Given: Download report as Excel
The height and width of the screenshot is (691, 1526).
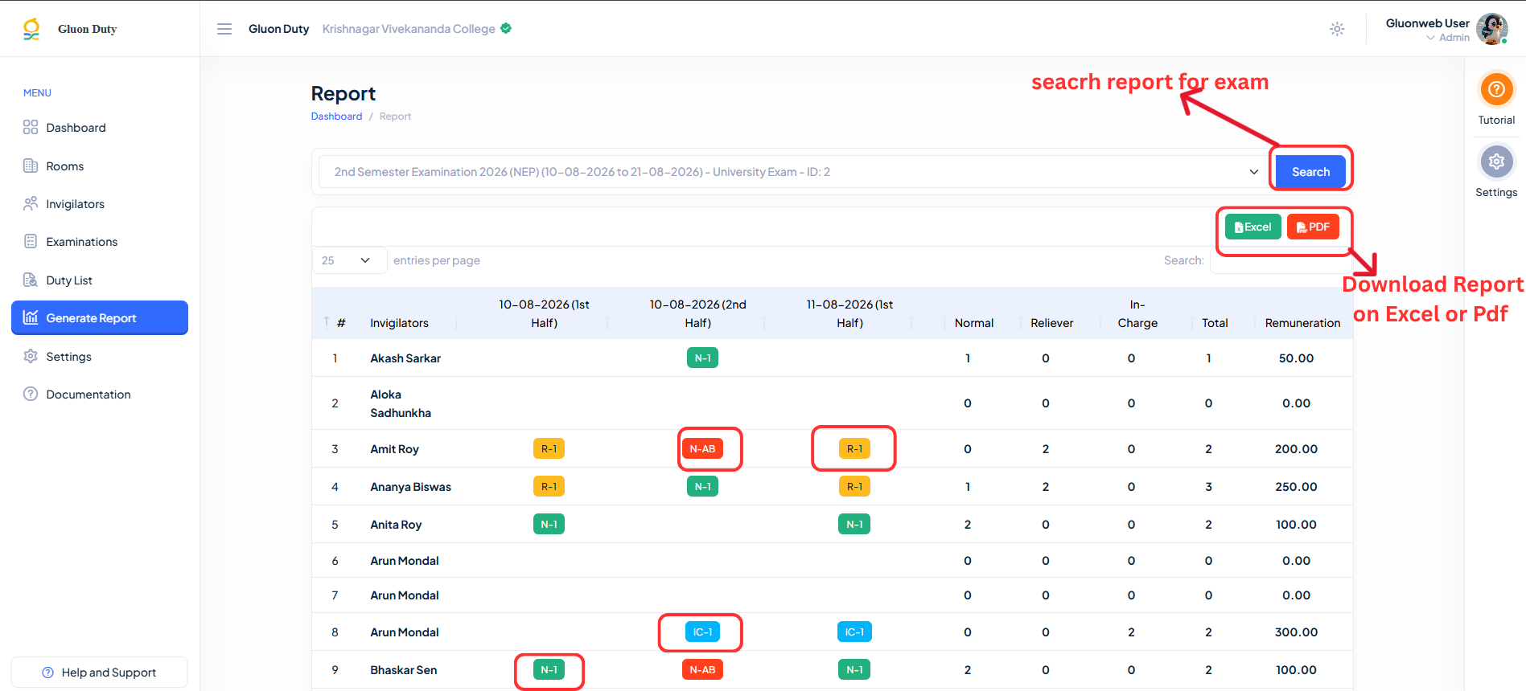Looking at the screenshot, I should (1252, 227).
